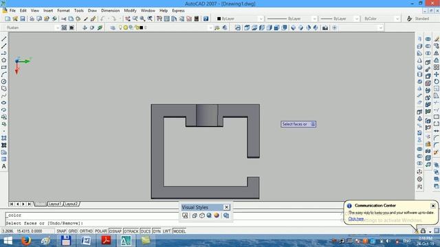Create a new drawing with QNew icon
Image resolution: width=440 pixels, height=247 pixels.
[8, 19]
